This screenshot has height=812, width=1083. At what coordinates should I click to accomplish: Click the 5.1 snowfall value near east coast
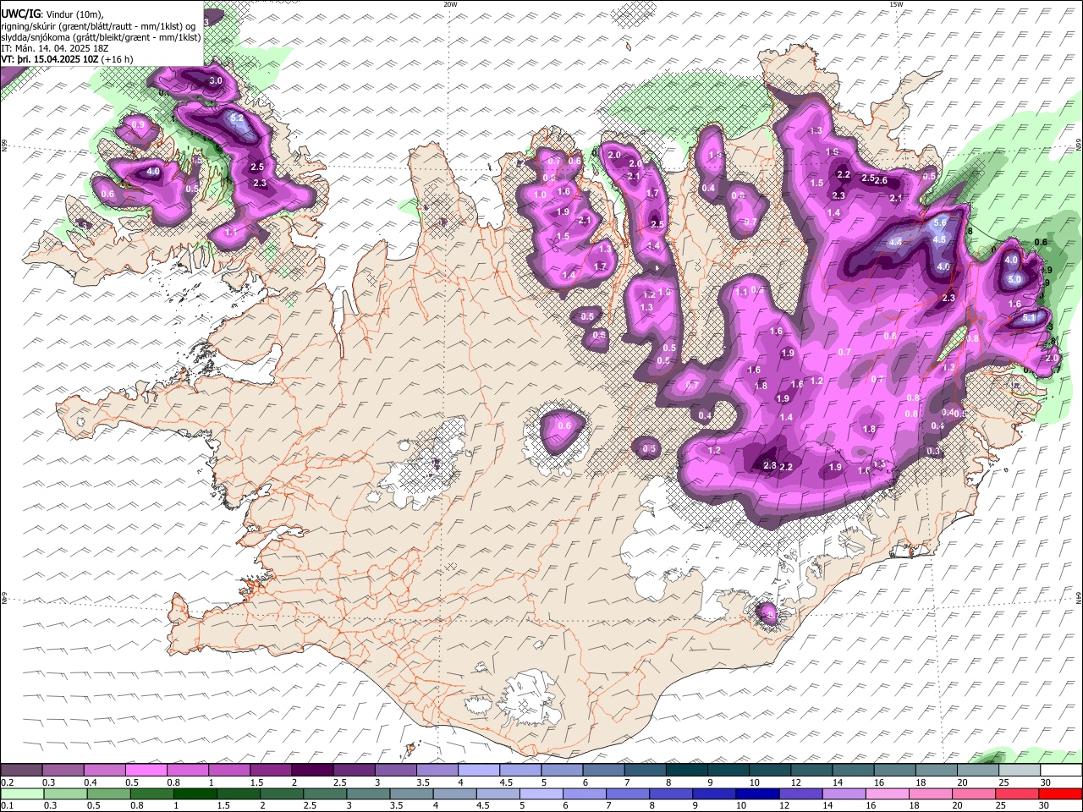click(1030, 318)
